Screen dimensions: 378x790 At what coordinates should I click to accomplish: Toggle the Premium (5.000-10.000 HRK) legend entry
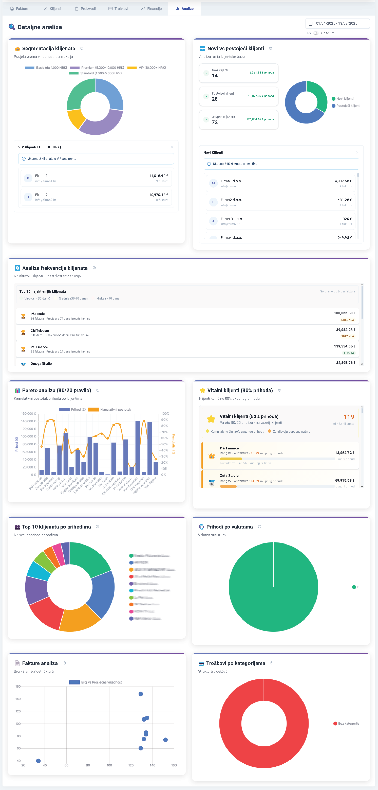click(97, 67)
